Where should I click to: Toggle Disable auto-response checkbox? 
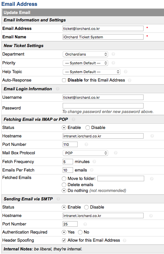click(64, 80)
